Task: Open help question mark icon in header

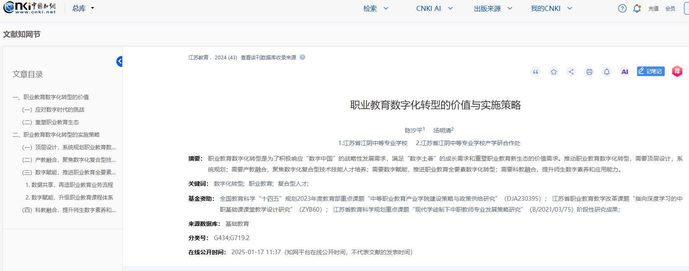Action: (x=622, y=8)
